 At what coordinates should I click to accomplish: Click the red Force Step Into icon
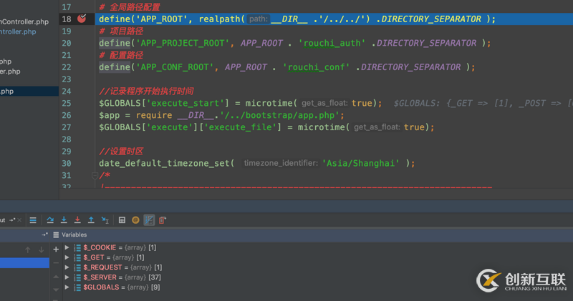77,220
